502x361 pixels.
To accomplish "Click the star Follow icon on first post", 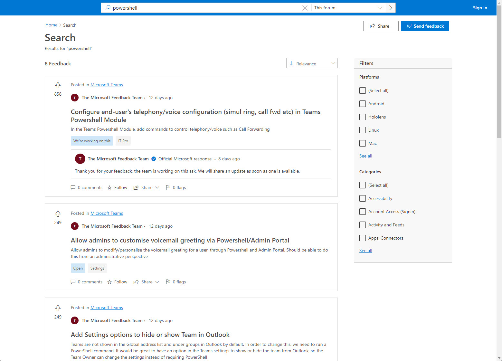I will click(x=110, y=187).
